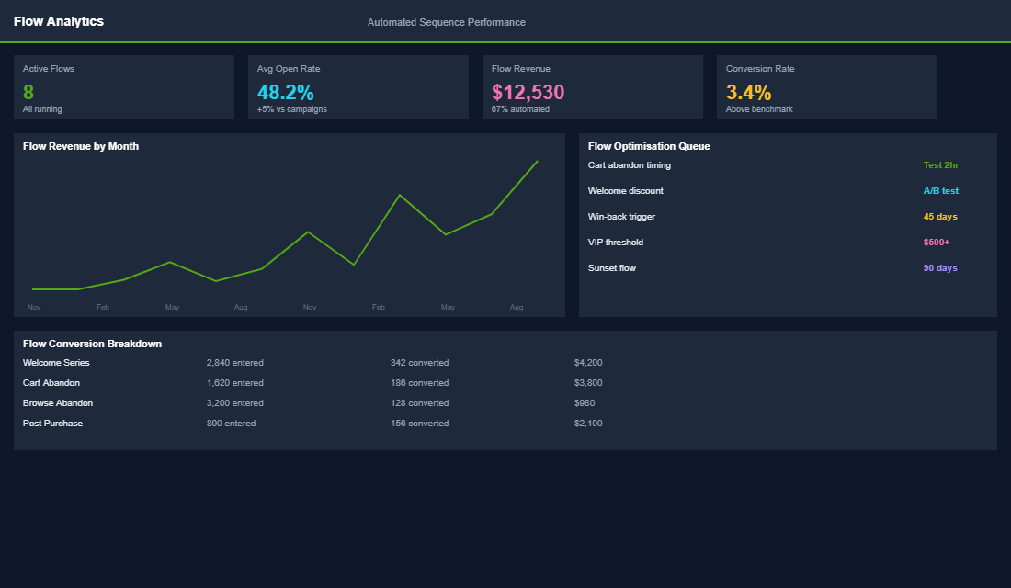Click the 156 converted cell
Screen dimensions: 1011x588
point(419,424)
